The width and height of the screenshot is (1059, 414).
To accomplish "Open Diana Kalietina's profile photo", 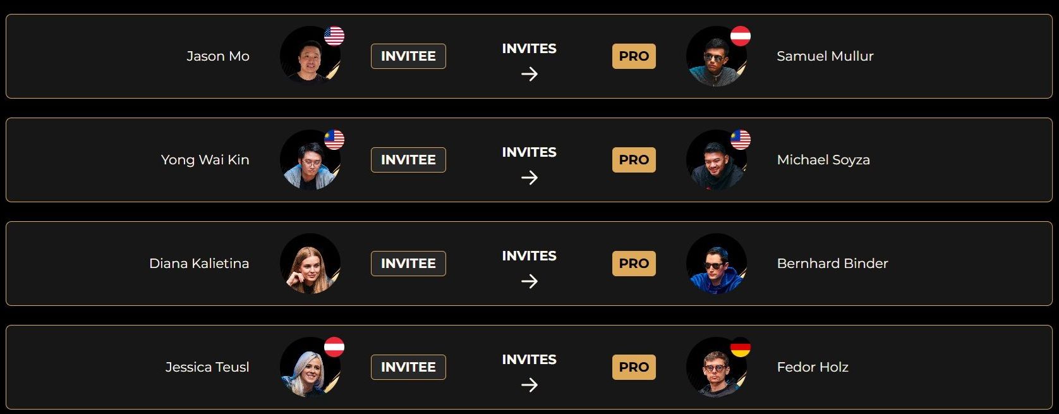I will [x=310, y=264].
